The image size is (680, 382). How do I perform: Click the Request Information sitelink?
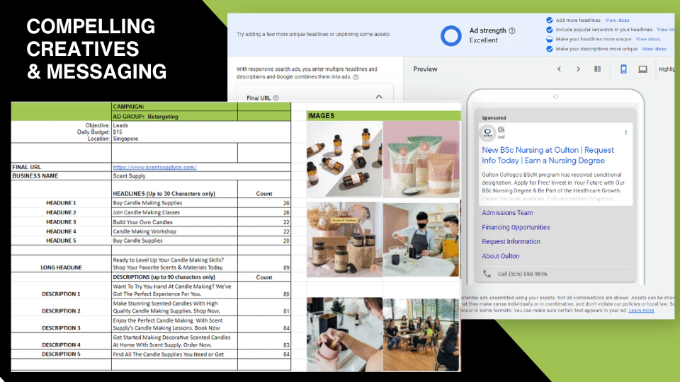(x=511, y=242)
